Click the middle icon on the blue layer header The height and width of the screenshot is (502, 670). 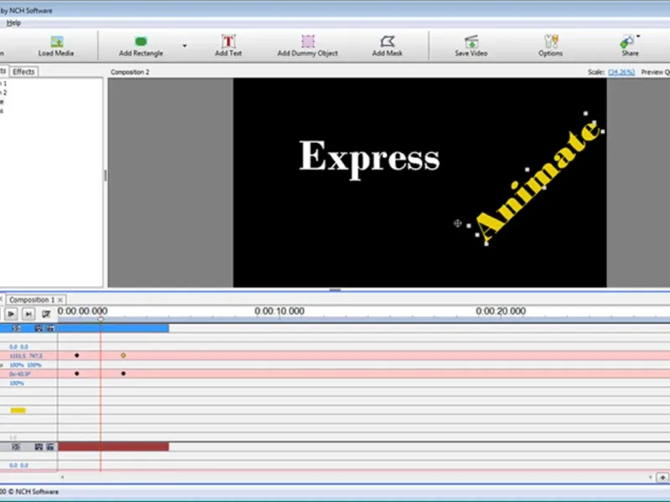[x=39, y=328]
